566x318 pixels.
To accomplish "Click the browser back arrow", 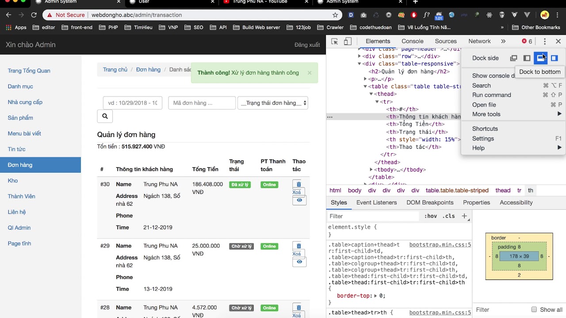I will [8, 15].
